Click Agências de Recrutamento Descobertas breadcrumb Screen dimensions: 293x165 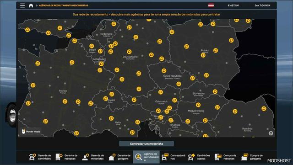pos(64,5)
